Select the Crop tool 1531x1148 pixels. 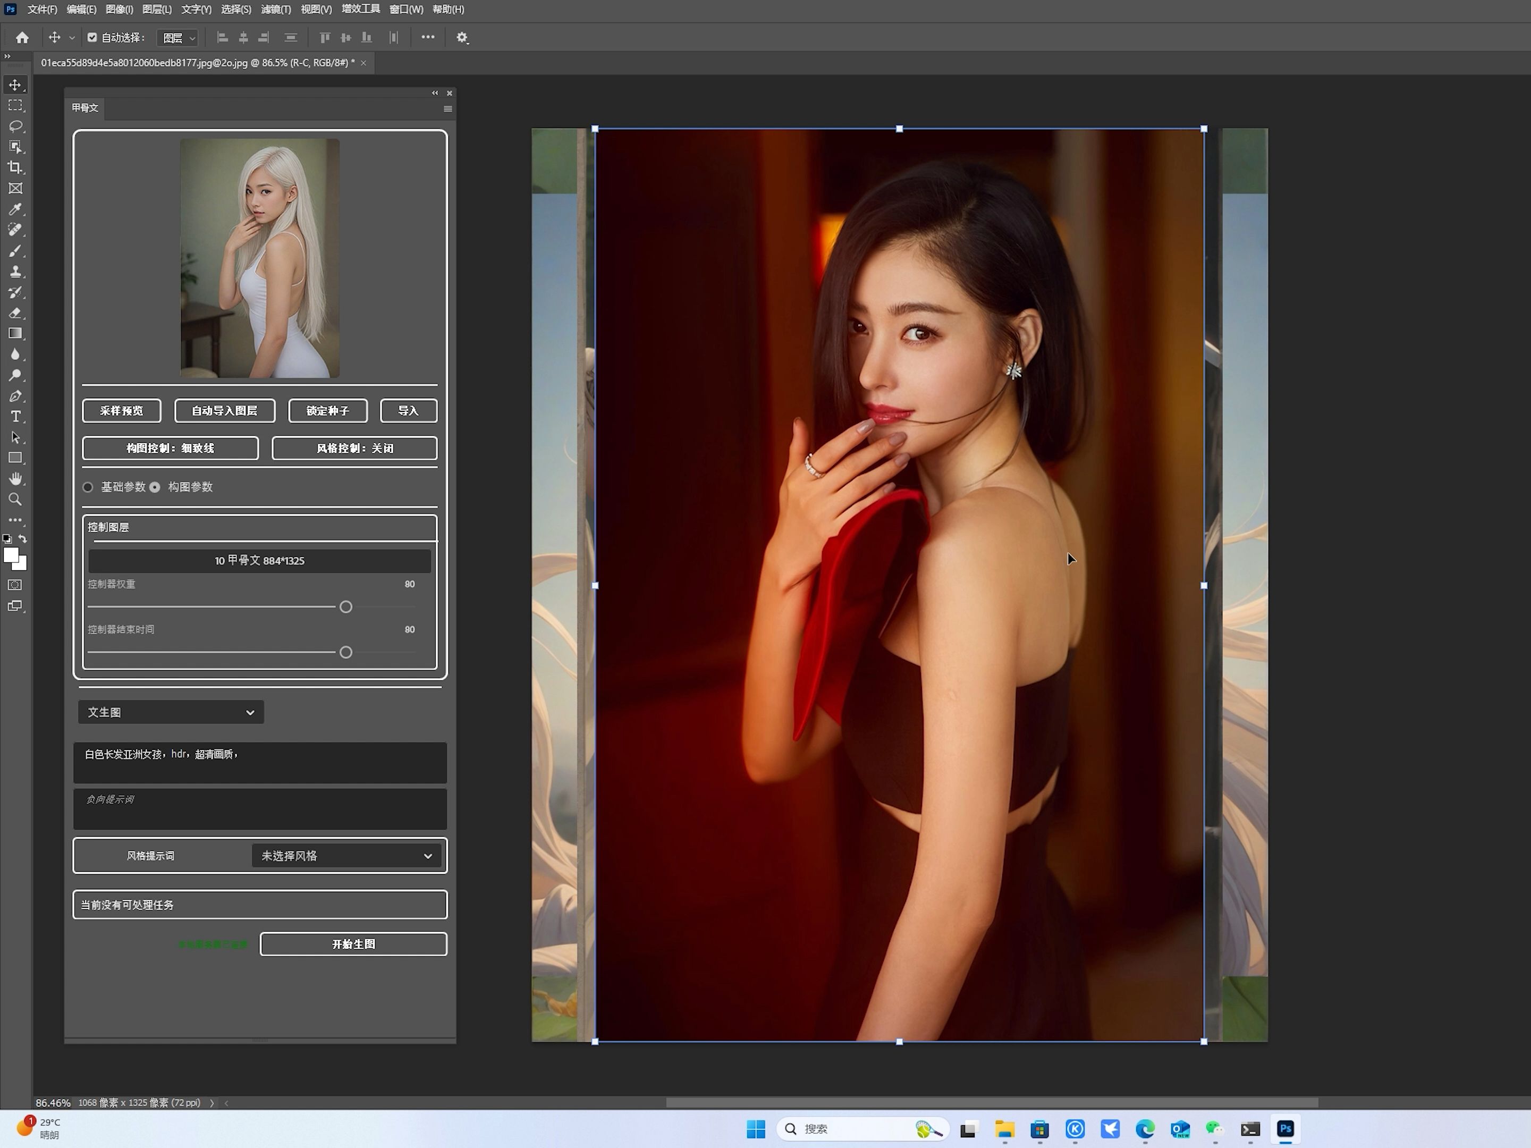click(x=15, y=167)
